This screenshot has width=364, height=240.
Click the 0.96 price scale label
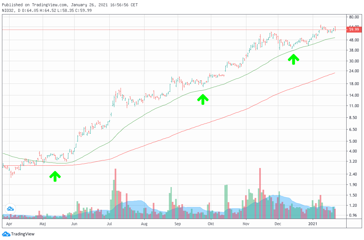[x=353, y=215]
